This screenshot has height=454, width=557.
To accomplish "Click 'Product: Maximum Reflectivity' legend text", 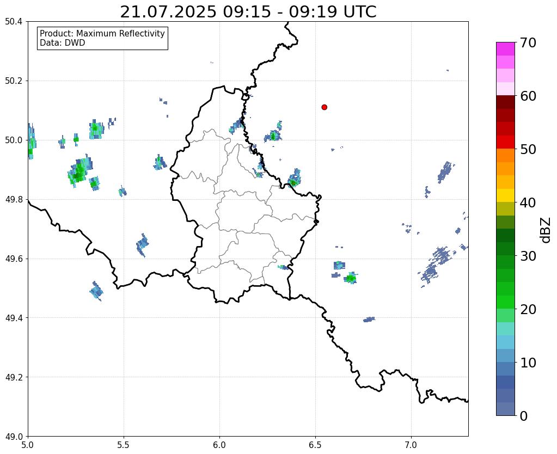I will tap(102, 33).
